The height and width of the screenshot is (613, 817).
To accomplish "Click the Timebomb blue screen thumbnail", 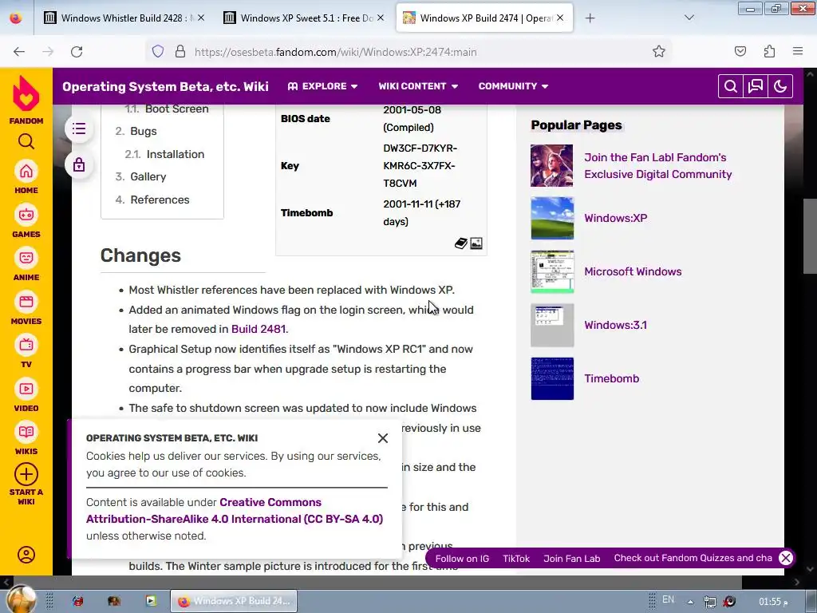I will [x=552, y=378].
